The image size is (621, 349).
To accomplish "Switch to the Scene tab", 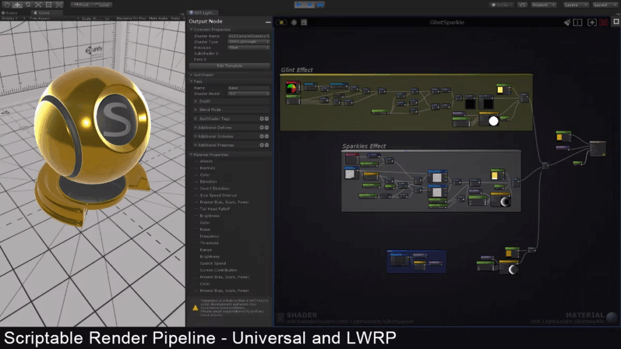I will coord(10,13).
